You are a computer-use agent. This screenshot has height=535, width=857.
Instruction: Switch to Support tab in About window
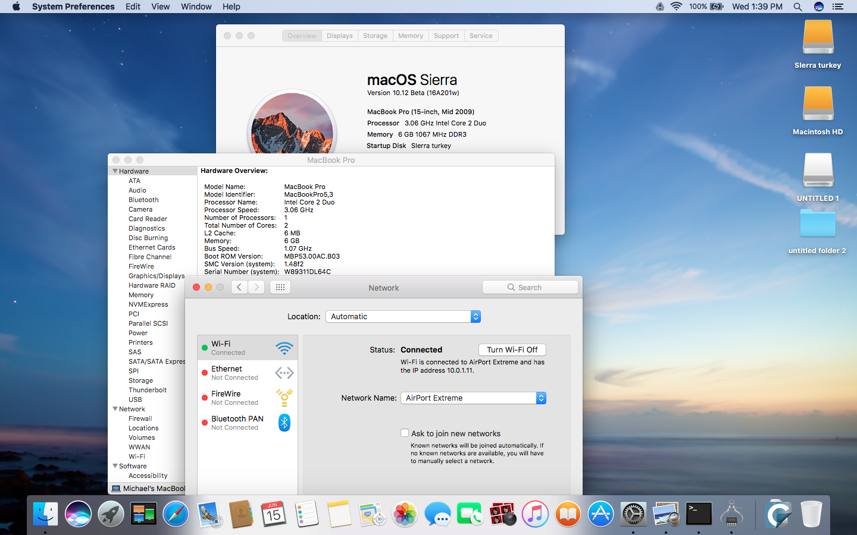tap(446, 36)
